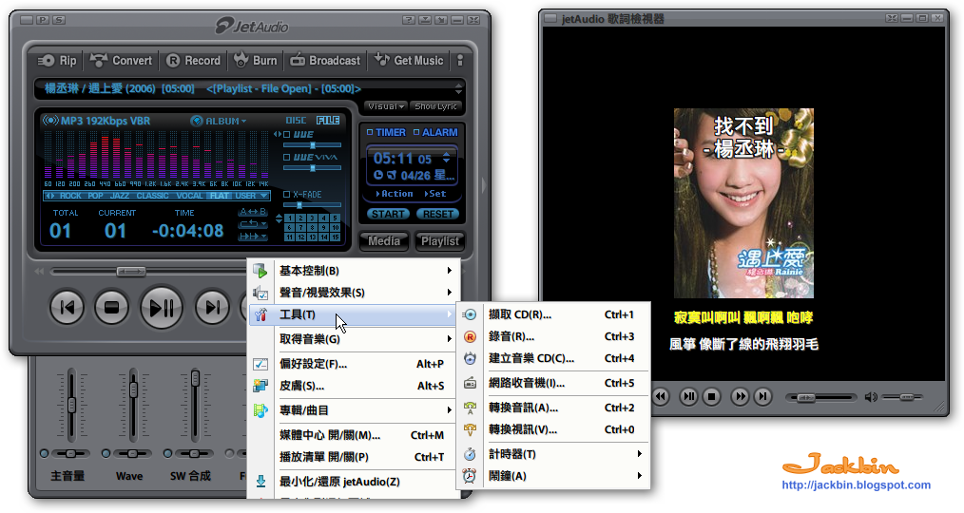Rewind in the lyric viewer window

click(x=661, y=396)
